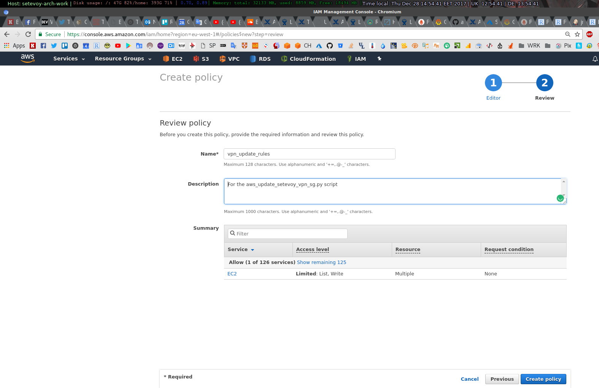Open the Pix bookmark
Image resolution: width=599 pixels, height=388 pixels.
tap(563, 46)
